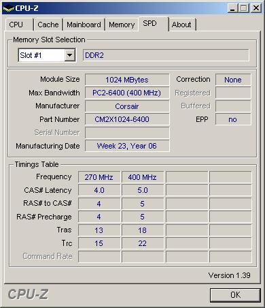265x308 pixels.
Task: Close the CPU-Z window
Action: (x=256, y=8)
